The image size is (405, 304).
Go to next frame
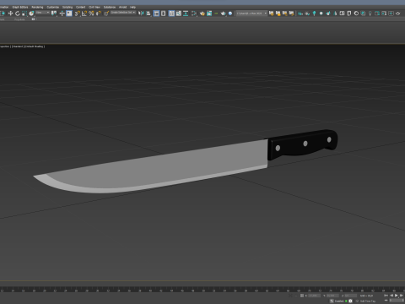[x=402, y=296]
